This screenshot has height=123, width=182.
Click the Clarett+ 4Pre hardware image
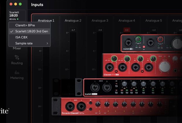point(142,65)
